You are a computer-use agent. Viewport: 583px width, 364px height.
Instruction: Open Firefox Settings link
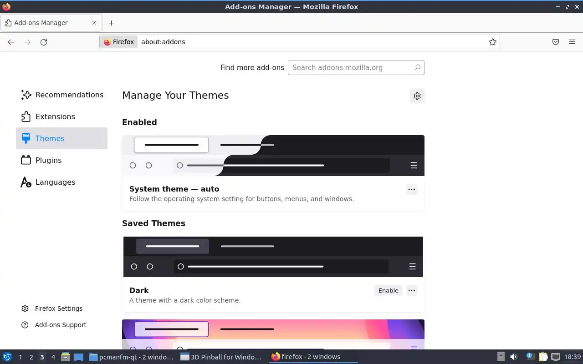click(x=52, y=308)
